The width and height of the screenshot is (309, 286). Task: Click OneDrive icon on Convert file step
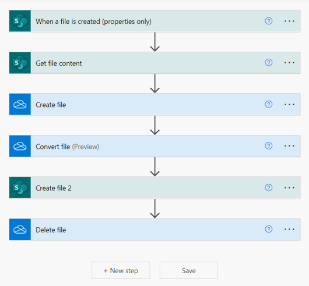[20, 146]
